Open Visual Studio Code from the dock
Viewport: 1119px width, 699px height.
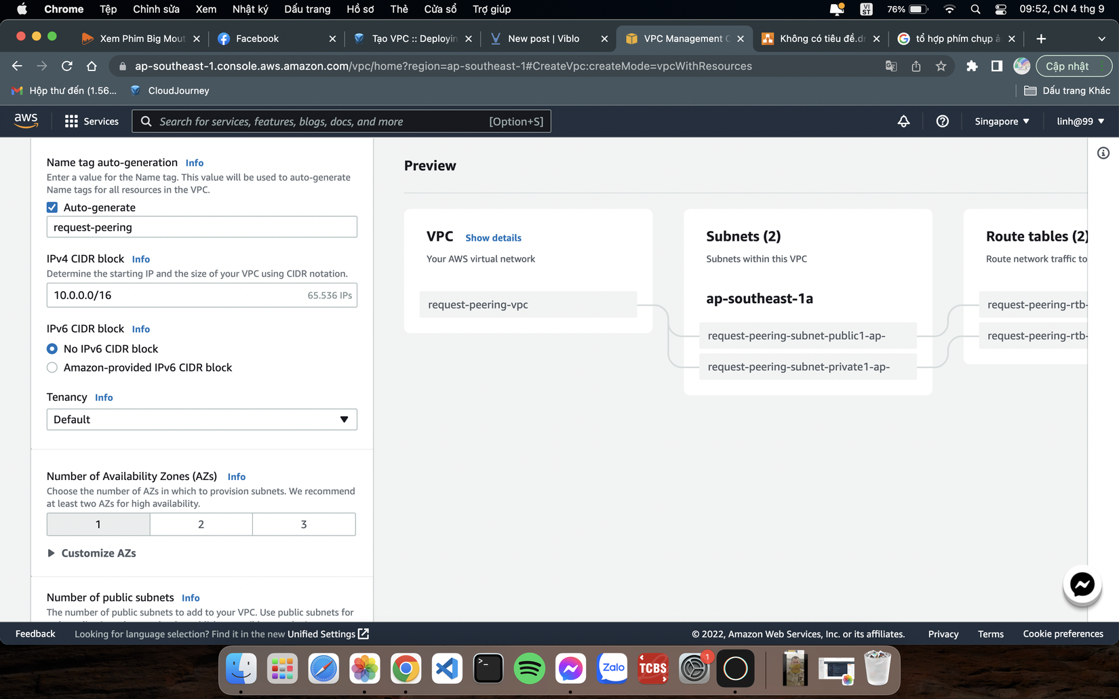[x=447, y=669]
